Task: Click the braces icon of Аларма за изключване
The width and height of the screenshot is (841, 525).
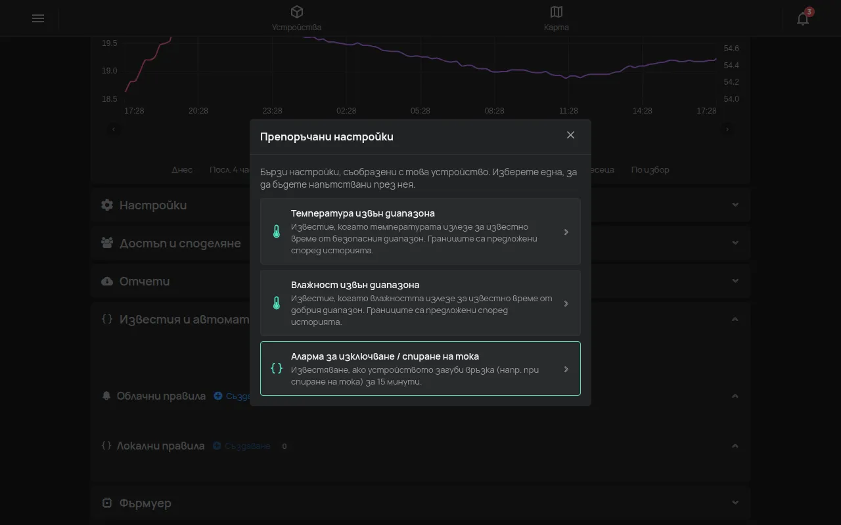Action: [x=277, y=369]
